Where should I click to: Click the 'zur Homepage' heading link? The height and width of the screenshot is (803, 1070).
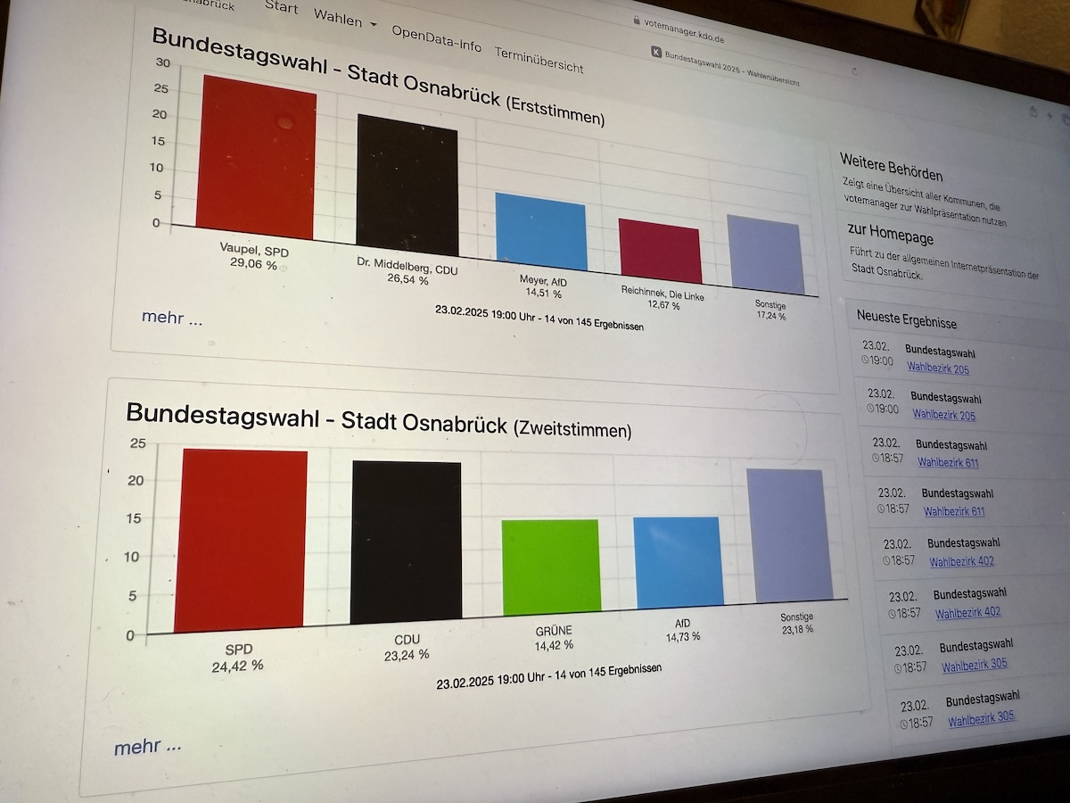tap(890, 236)
